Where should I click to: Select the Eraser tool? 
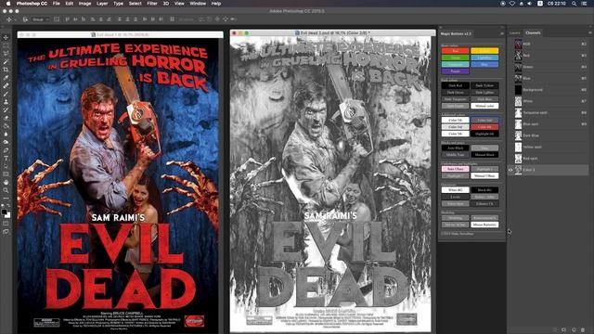[x=6, y=118]
